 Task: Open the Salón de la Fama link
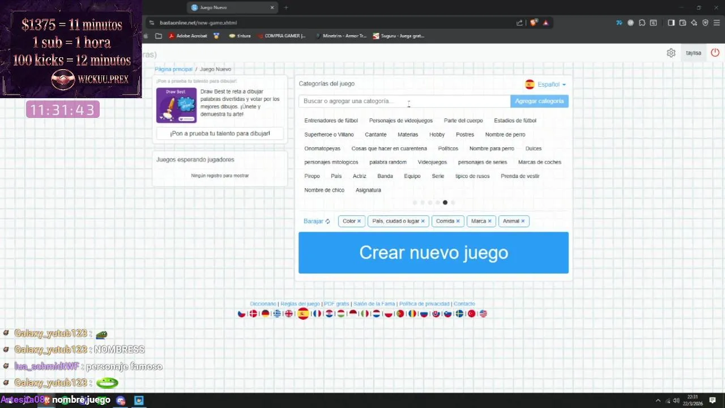pyautogui.click(x=374, y=304)
